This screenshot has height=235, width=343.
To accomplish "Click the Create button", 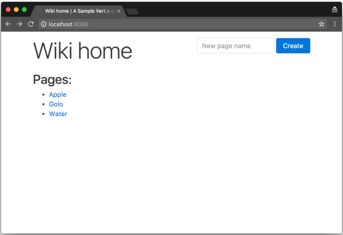I will [293, 46].
